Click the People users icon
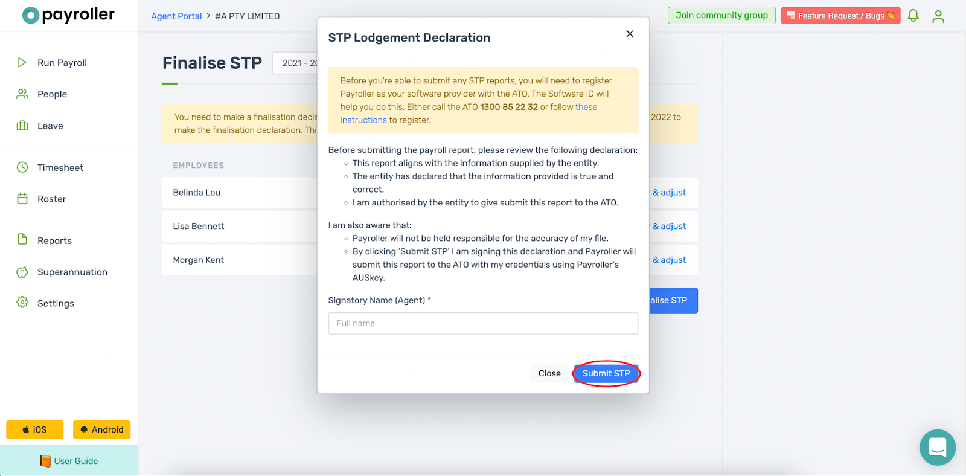966x476 pixels. coord(22,94)
